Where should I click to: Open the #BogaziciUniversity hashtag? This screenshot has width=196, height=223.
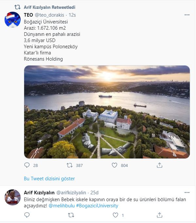pyautogui.click(x=97, y=206)
